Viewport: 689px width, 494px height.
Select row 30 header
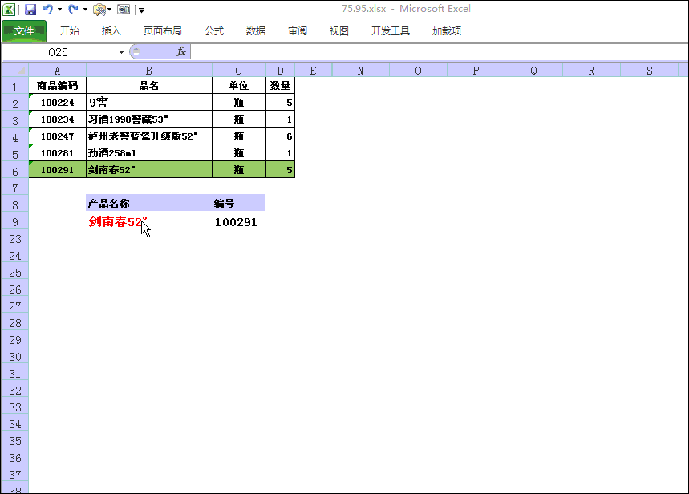[15, 356]
